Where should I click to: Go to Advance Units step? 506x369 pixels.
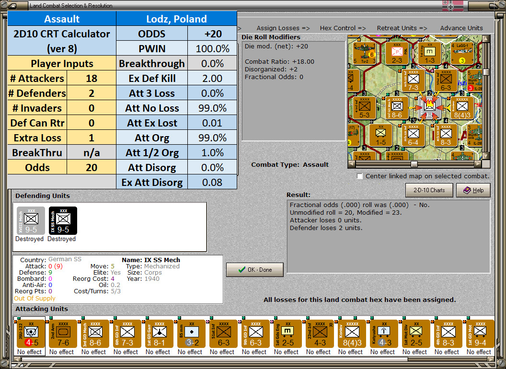461,28
